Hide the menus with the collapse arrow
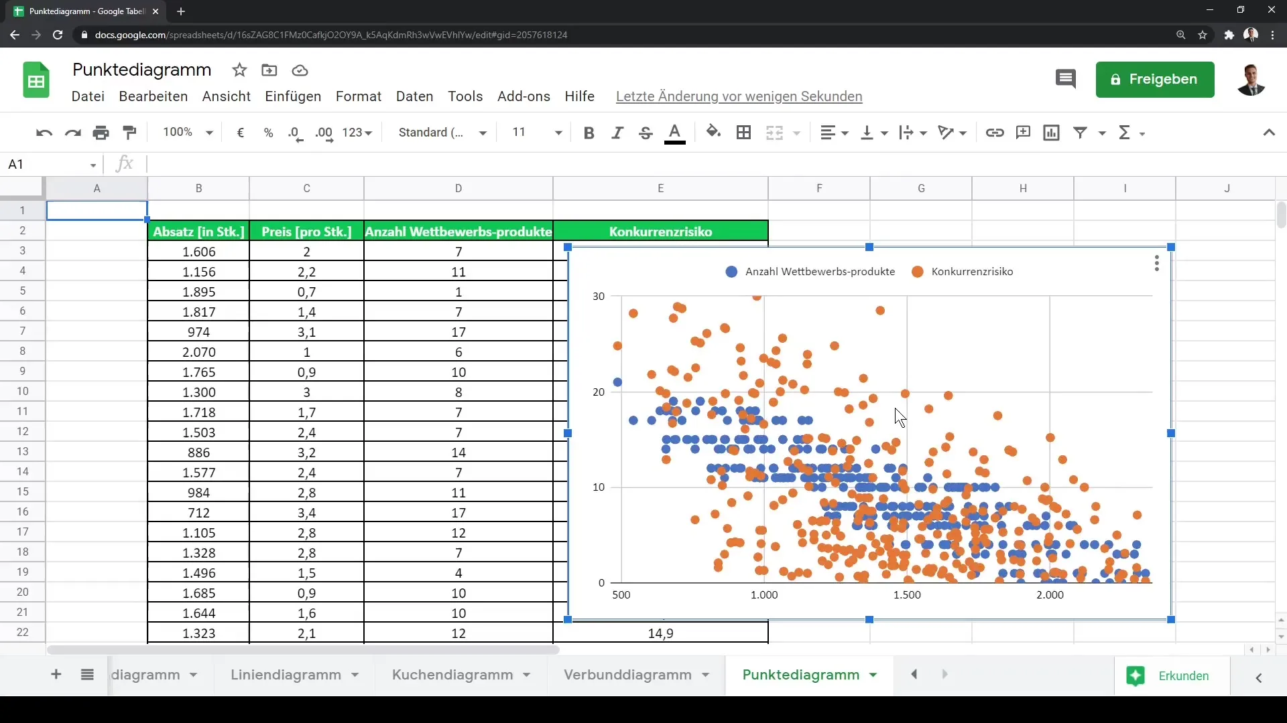Screen dimensions: 1287x723 [1269, 133]
